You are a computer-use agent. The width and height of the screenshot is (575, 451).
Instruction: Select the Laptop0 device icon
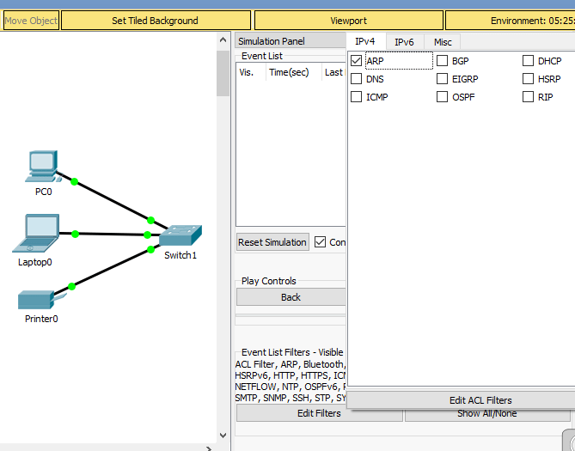[36, 233]
